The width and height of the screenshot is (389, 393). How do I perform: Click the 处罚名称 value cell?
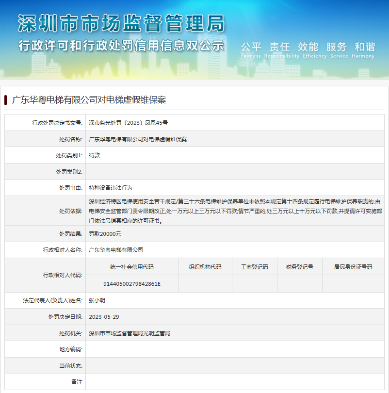[x=138, y=139]
